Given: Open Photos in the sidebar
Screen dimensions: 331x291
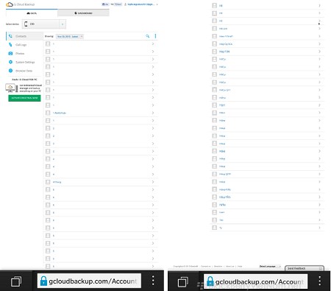Looking at the screenshot, I should click(x=20, y=54).
